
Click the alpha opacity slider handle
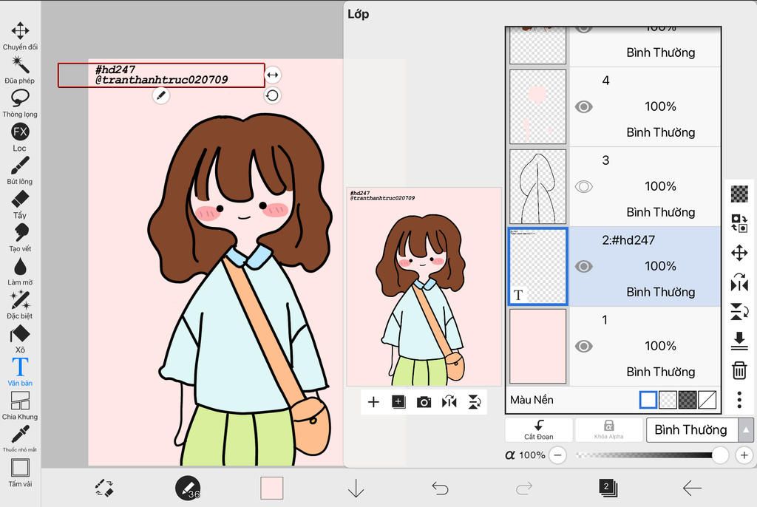pos(720,455)
